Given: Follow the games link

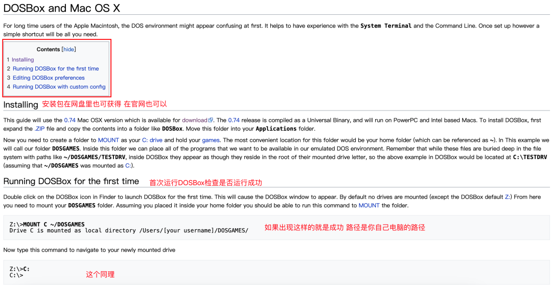Looking at the screenshot, I should click(x=211, y=140).
